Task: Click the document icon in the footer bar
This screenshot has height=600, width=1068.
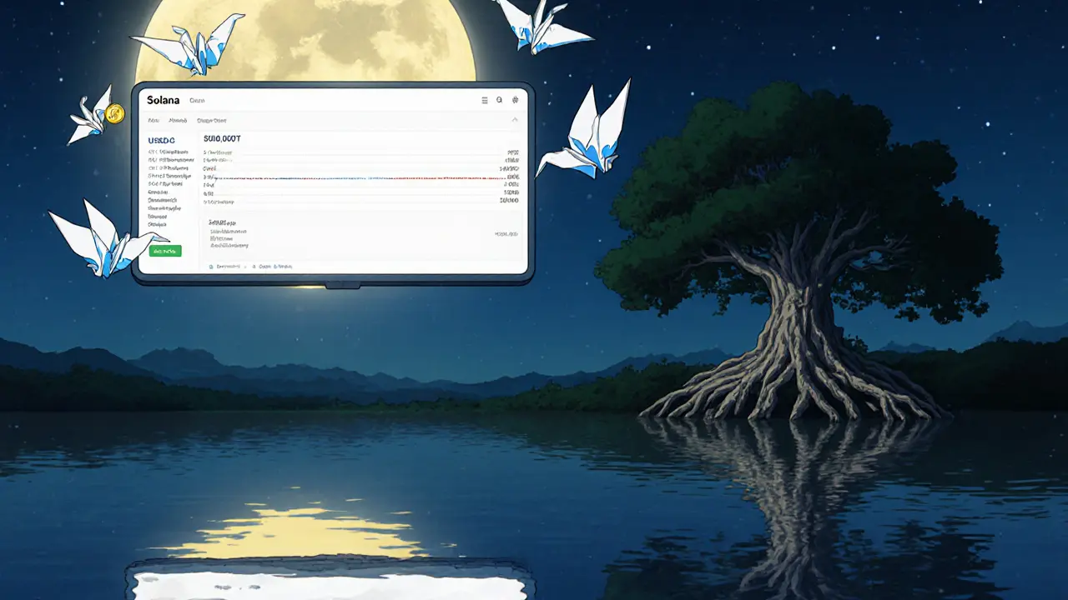Action: pos(211,267)
